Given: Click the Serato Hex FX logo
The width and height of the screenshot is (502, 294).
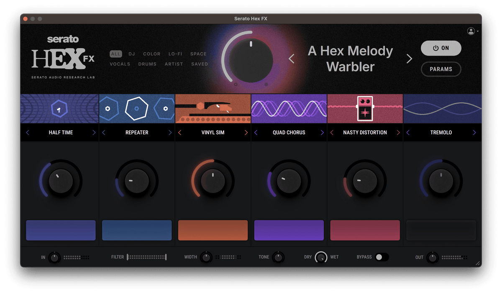Looking at the screenshot, I should coord(63,57).
